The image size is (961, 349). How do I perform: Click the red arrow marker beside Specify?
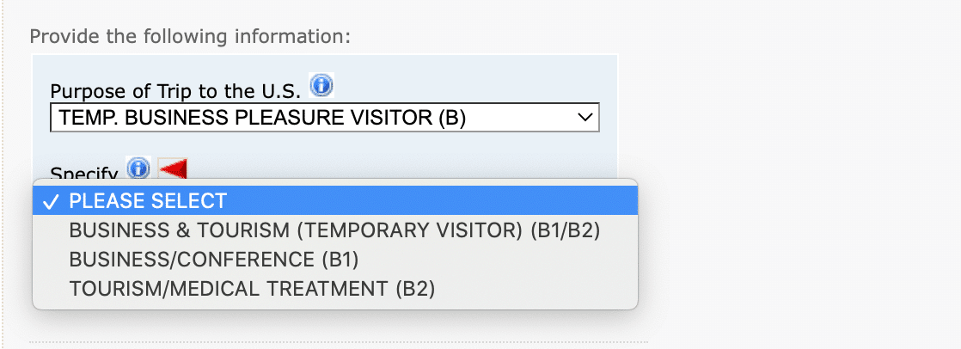tap(172, 168)
